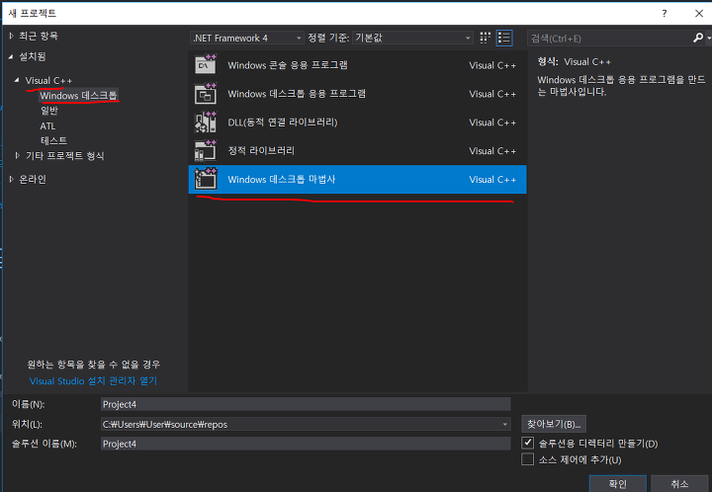Open the .NET Framework 4 dropdown
The image size is (712, 492).
point(247,39)
